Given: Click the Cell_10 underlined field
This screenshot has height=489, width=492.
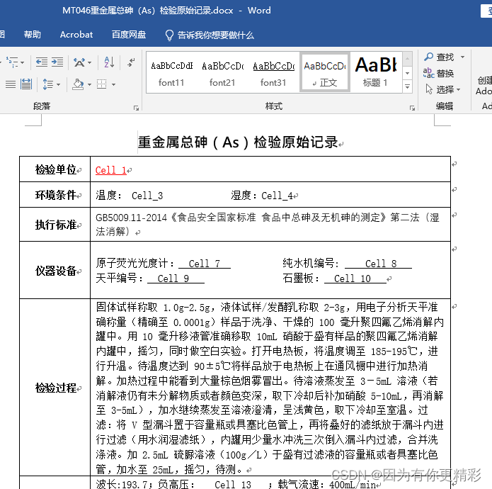Looking at the screenshot, I should (x=355, y=279).
